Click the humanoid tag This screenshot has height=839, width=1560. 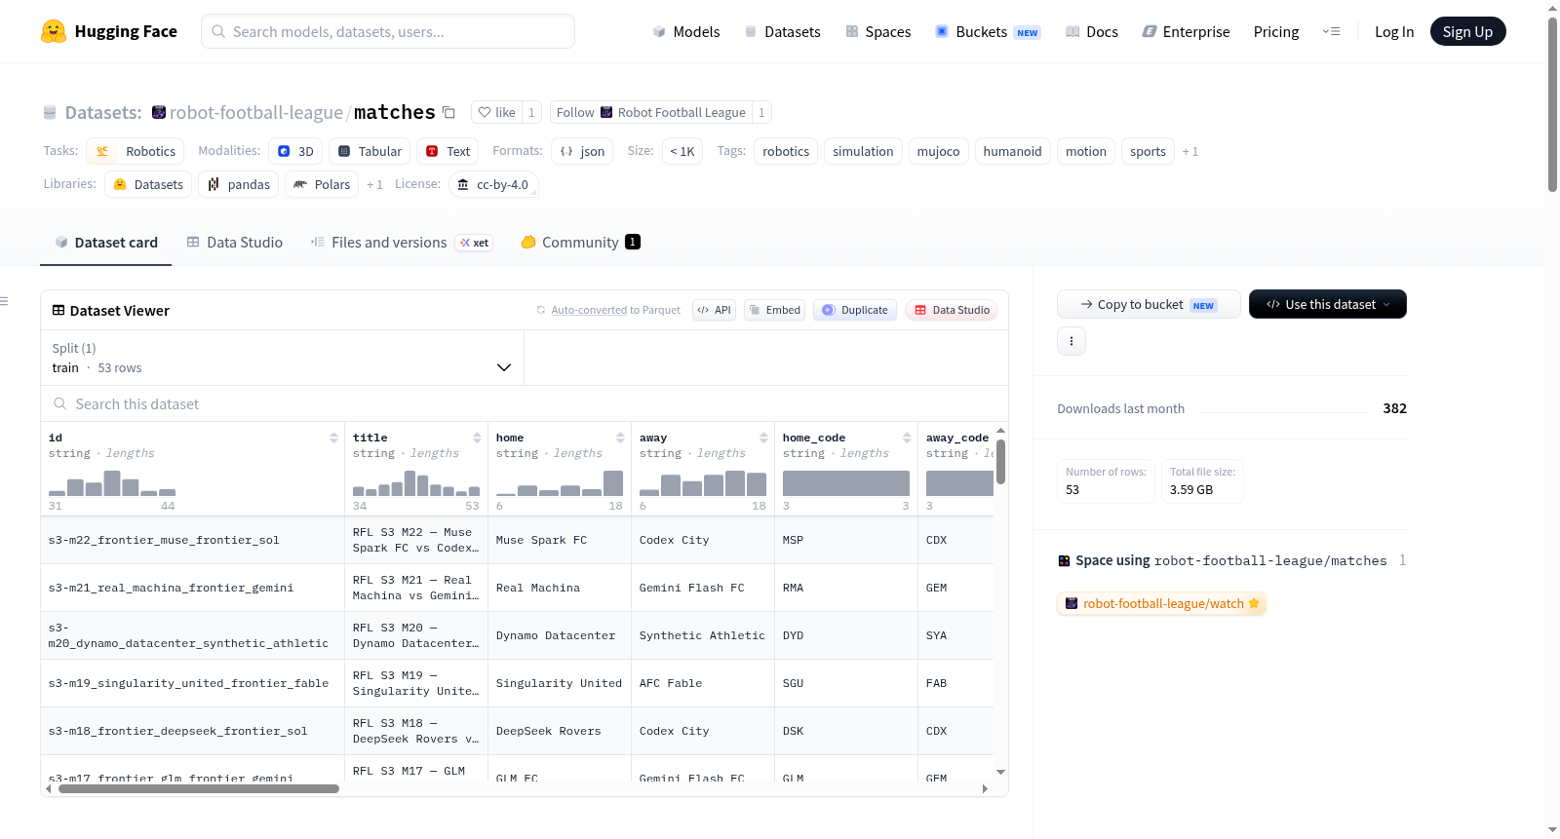1012,151
